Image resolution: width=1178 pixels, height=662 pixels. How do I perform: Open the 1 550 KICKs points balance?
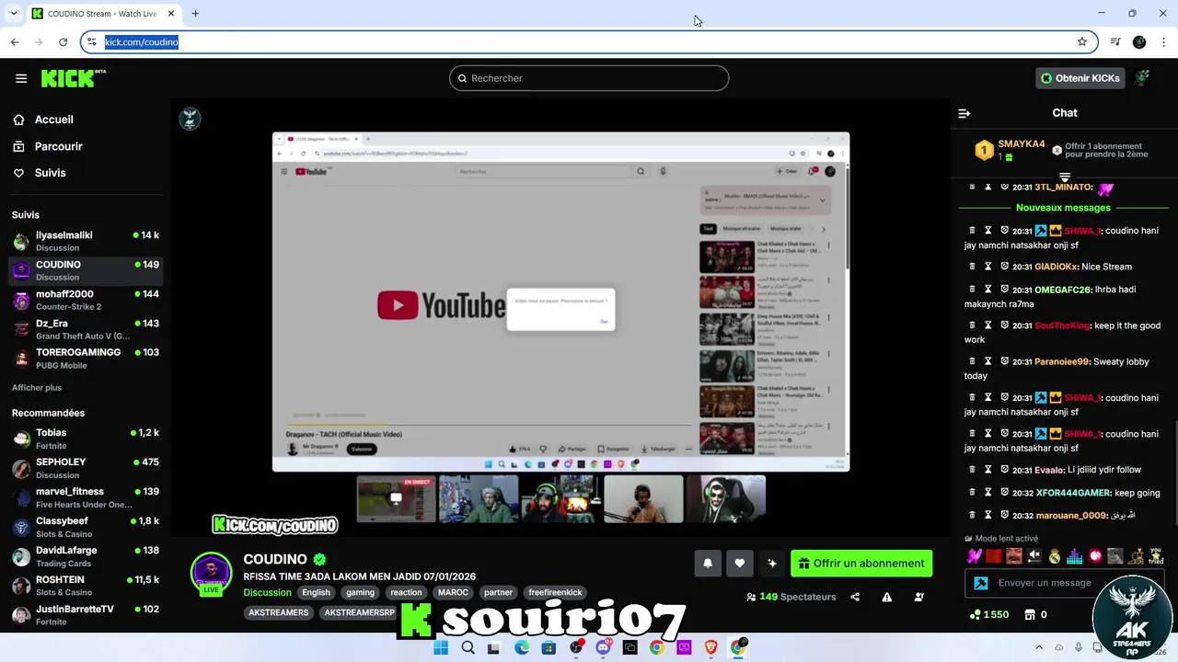tap(988, 615)
